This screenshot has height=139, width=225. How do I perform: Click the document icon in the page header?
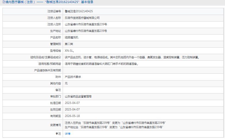[x=4, y=2]
